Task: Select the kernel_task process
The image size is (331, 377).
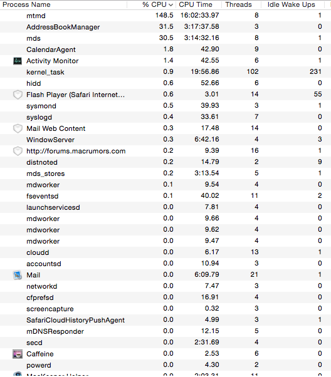Action: pos(45,73)
